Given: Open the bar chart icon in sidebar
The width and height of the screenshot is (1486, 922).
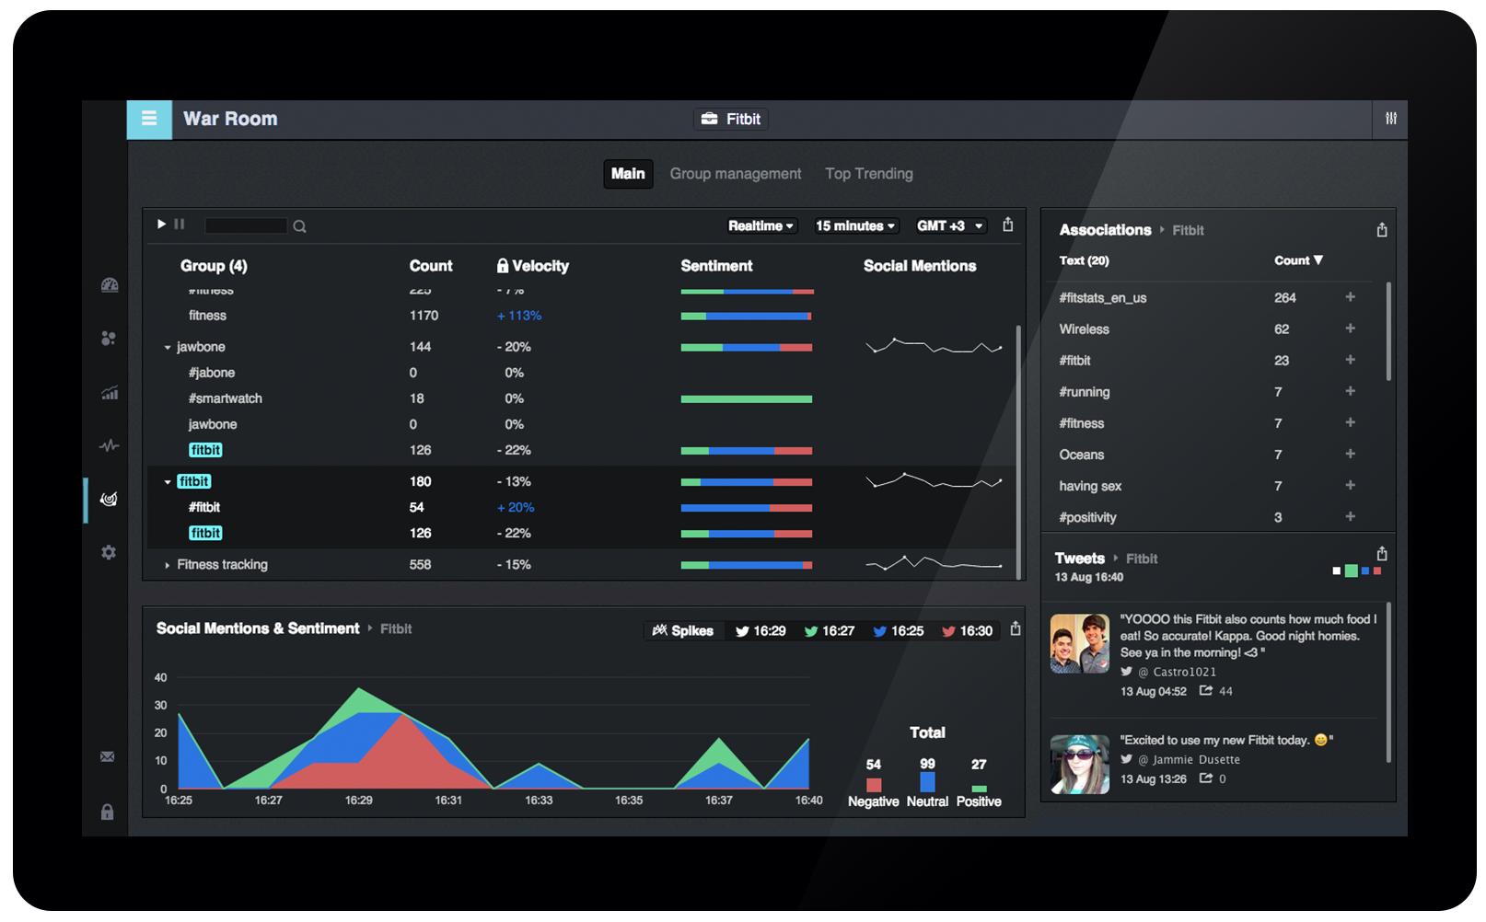Looking at the screenshot, I should pyautogui.click(x=110, y=393).
